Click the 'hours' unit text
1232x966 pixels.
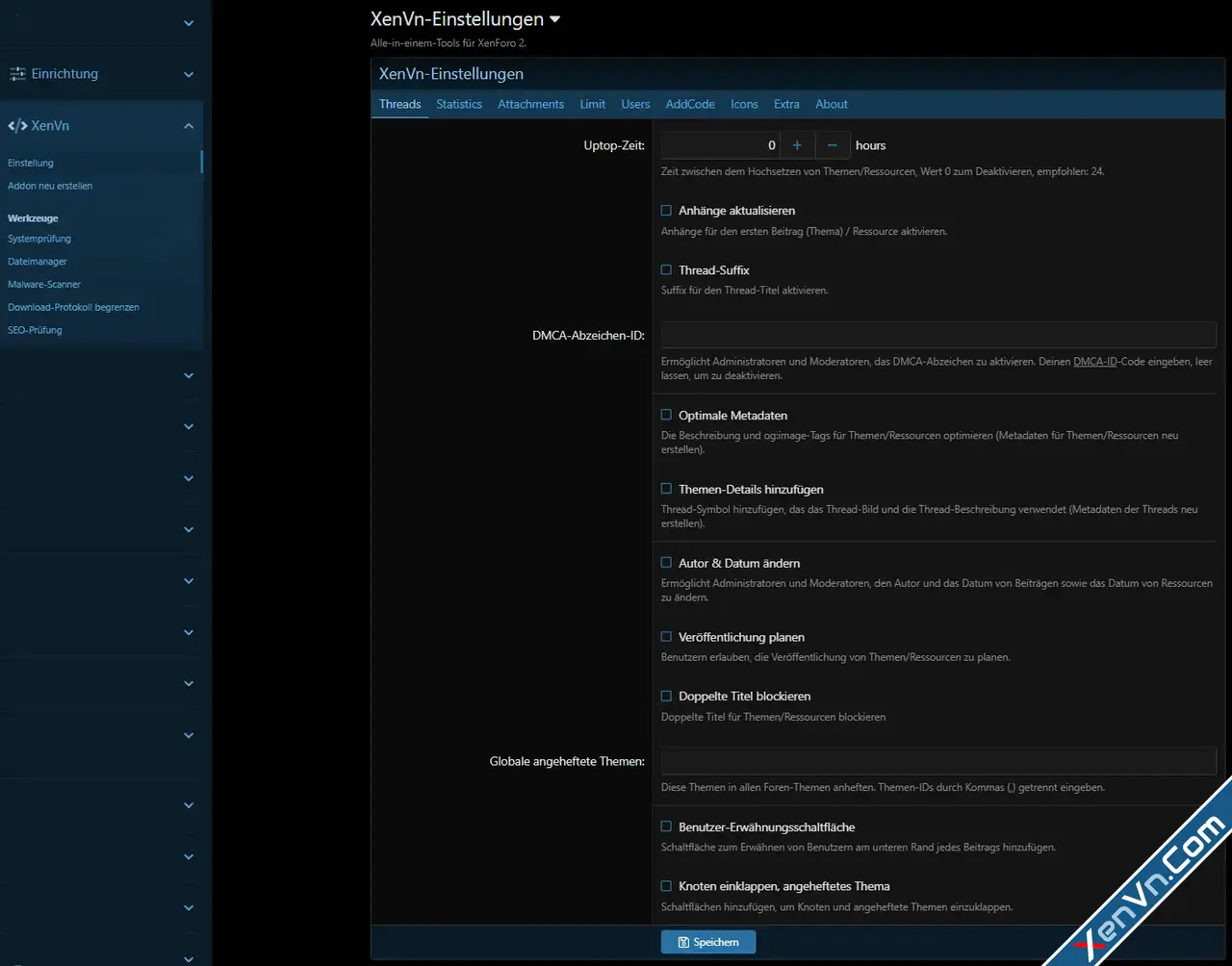coord(870,145)
